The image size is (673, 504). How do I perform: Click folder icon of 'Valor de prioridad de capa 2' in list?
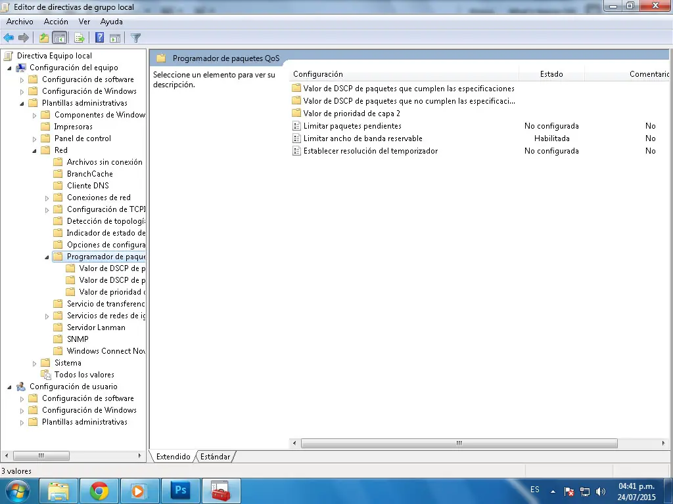pos(296,113)
